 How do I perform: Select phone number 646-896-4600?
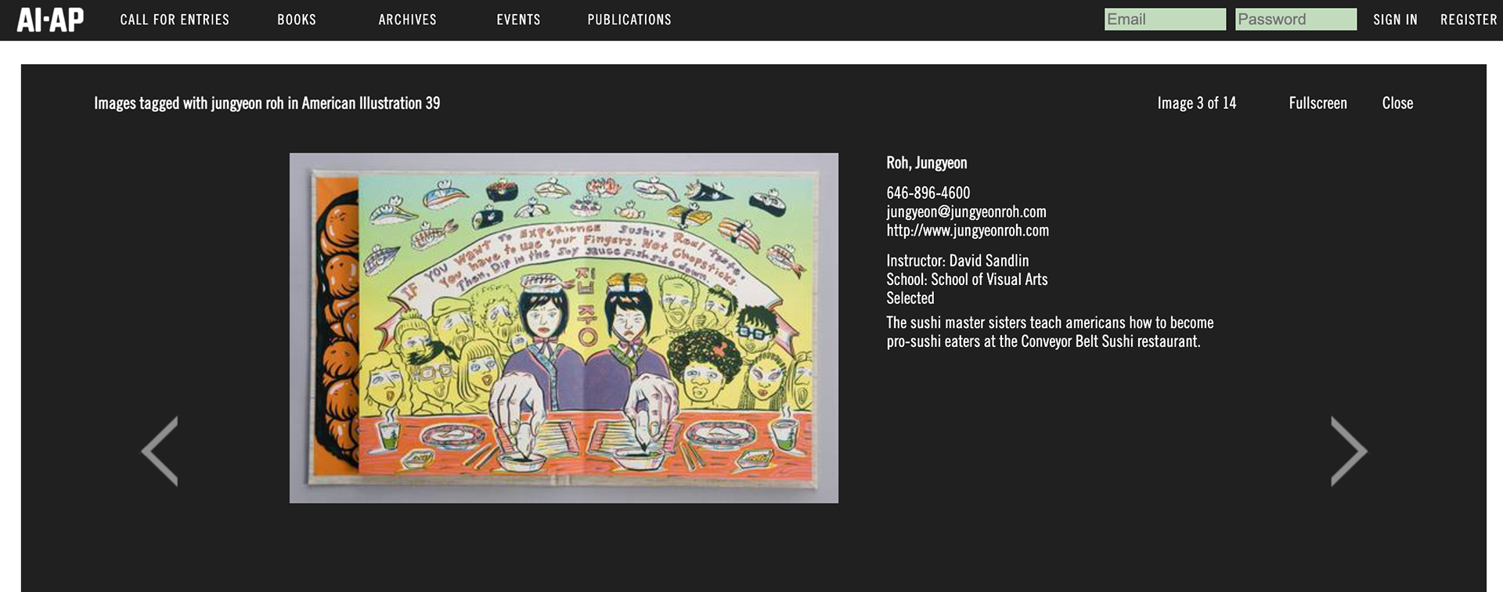pos(928,193)
